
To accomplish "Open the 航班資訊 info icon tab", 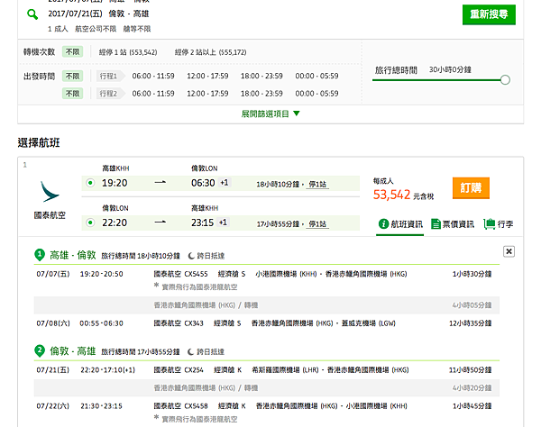I will tap(400, 224).
